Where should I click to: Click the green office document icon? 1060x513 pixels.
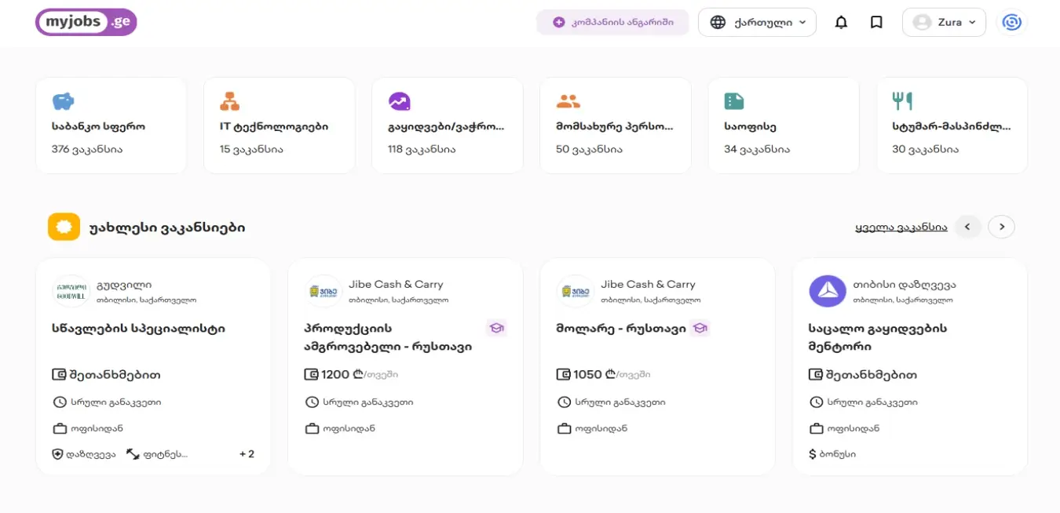coord(734,101)
